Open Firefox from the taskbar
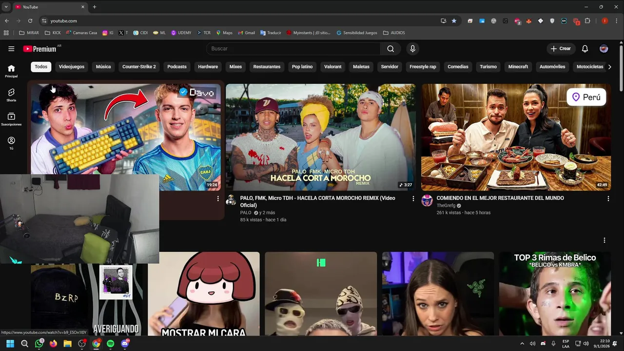 click(x=53, y=344)
